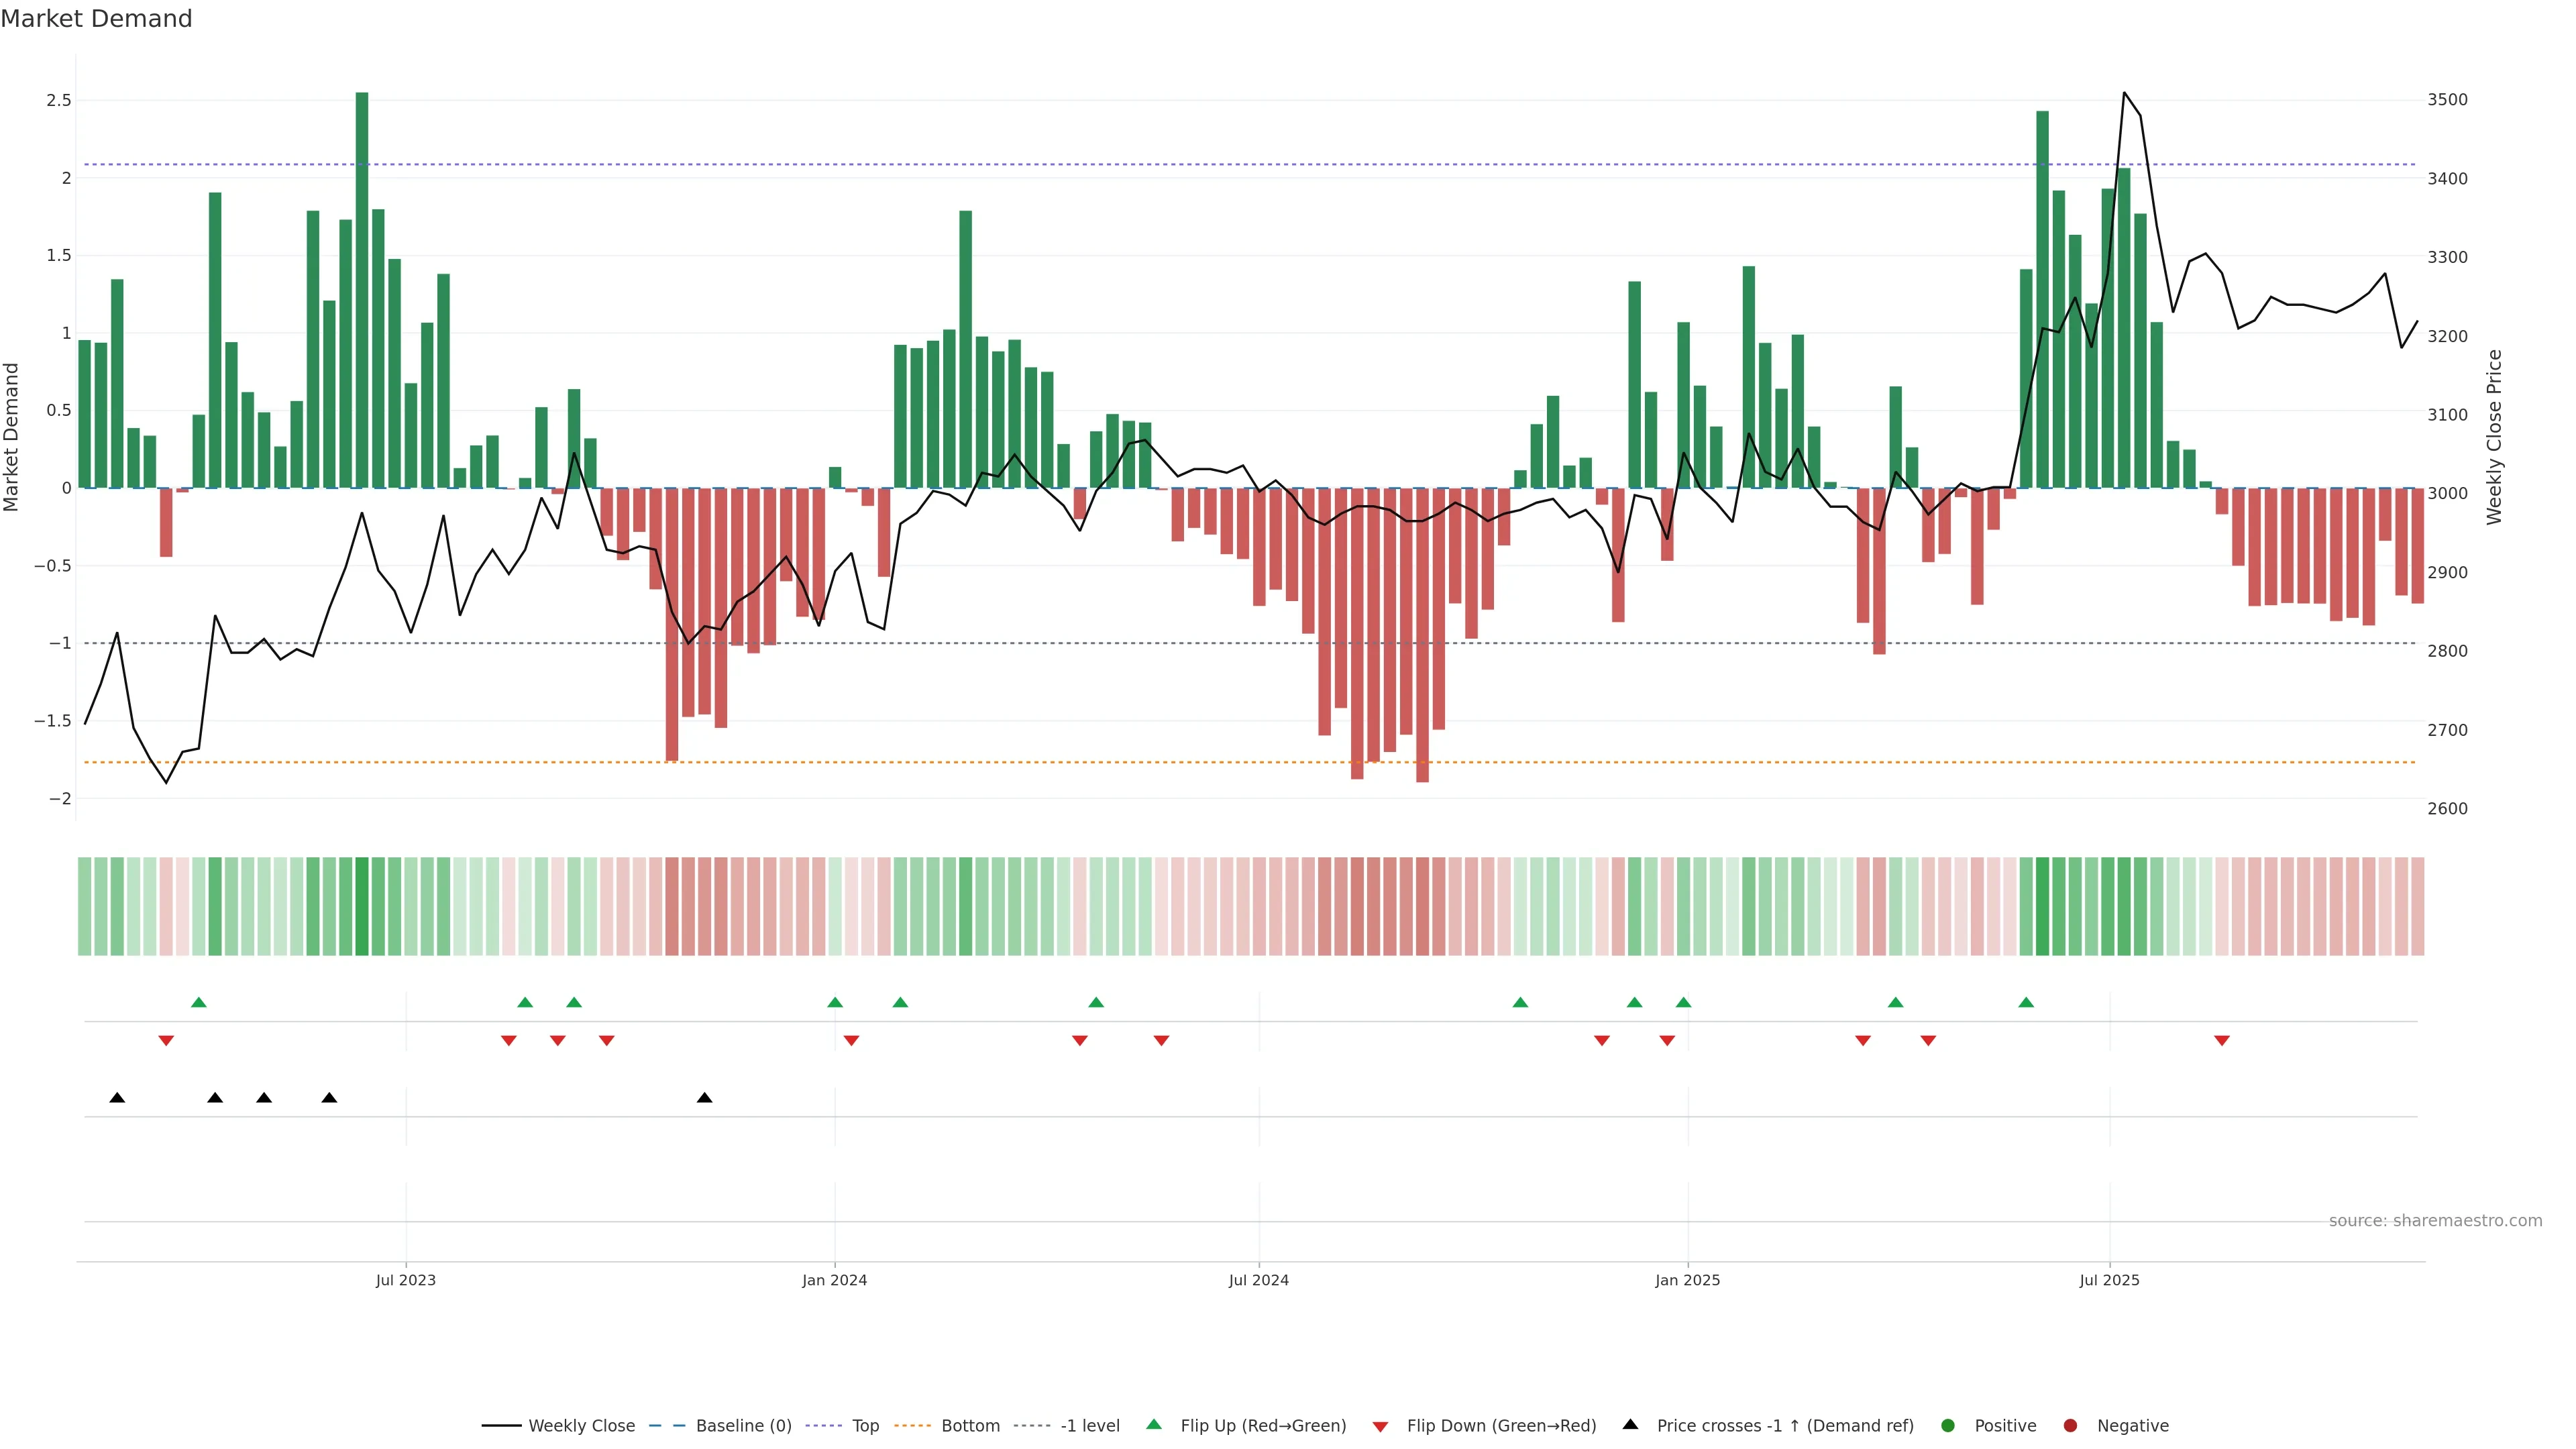The image size is (2576, 1449).
Task: Toggle the Baseline (0) legend entry
Action: click(x=743, y=1426)
